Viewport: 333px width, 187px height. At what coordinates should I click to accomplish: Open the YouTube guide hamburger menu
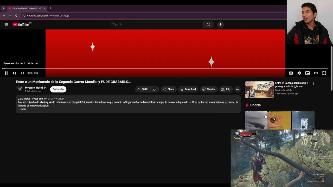(x=6, y=25)
